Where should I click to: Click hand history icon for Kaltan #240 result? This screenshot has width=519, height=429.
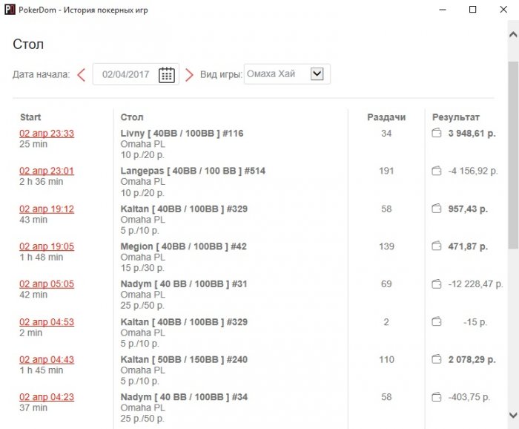437,360
